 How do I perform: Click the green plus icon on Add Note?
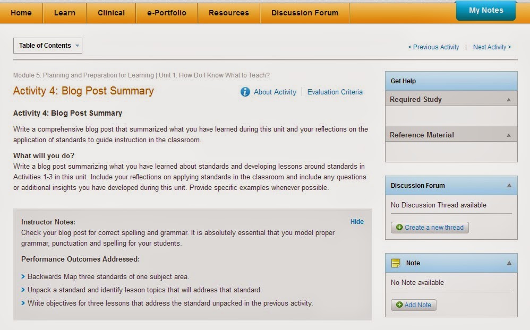coord(399,305)
